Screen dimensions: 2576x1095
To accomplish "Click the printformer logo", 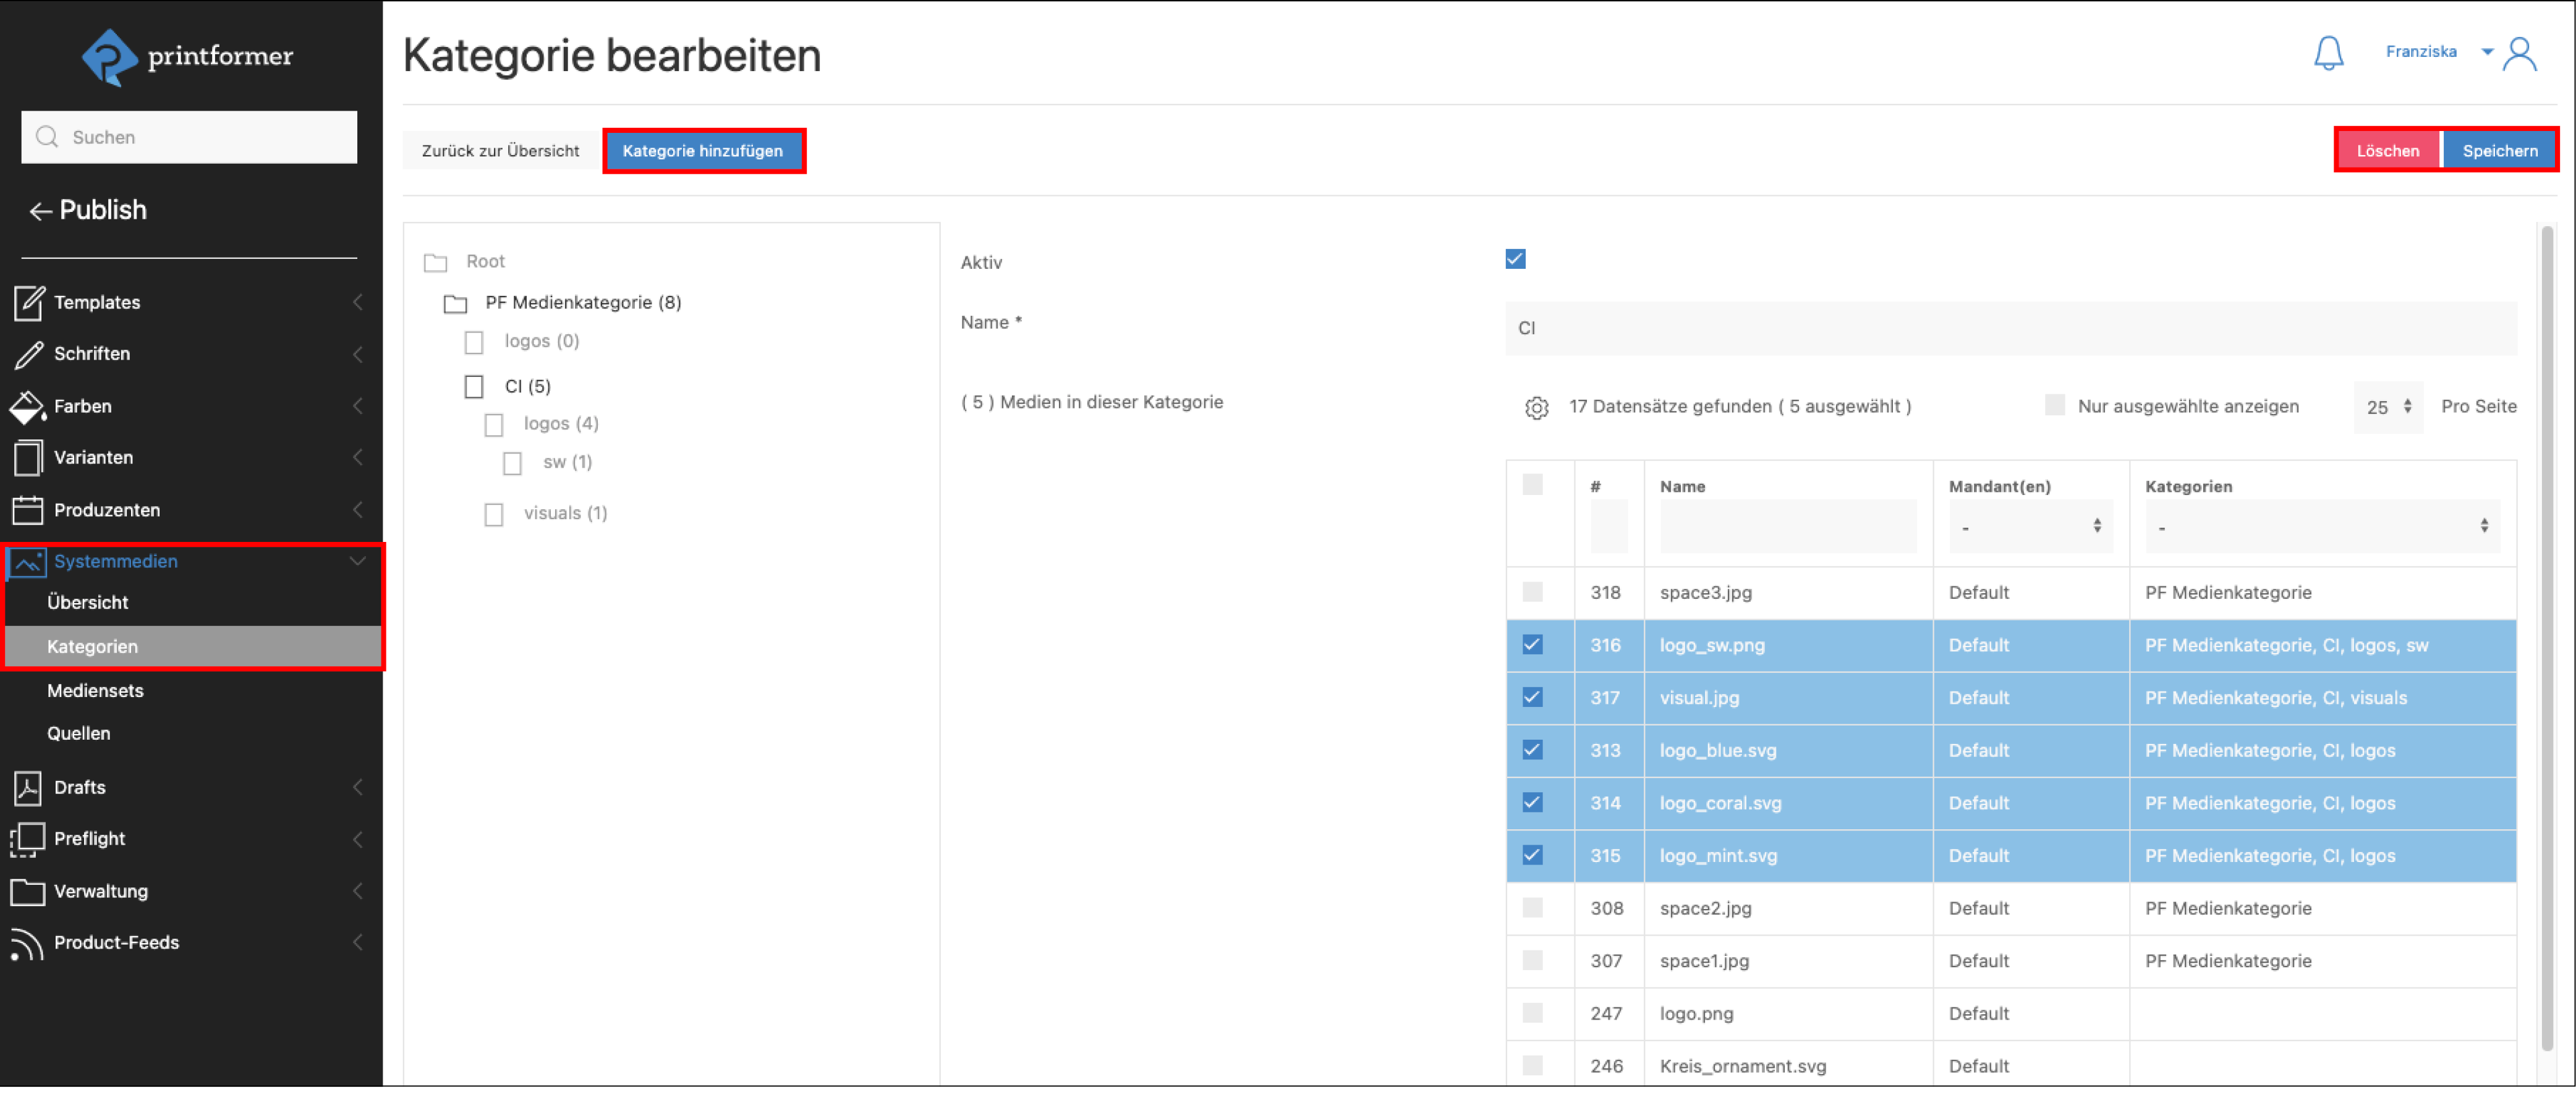I will click(x=188, y=56).
